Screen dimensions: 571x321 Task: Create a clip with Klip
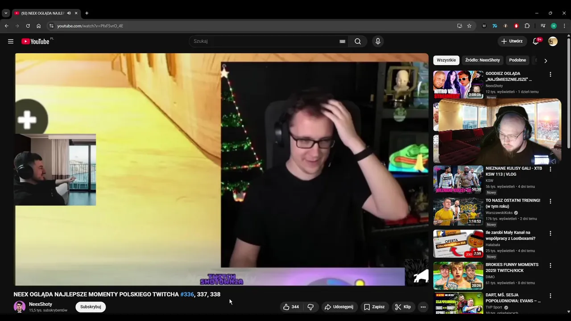pos(402,307)
